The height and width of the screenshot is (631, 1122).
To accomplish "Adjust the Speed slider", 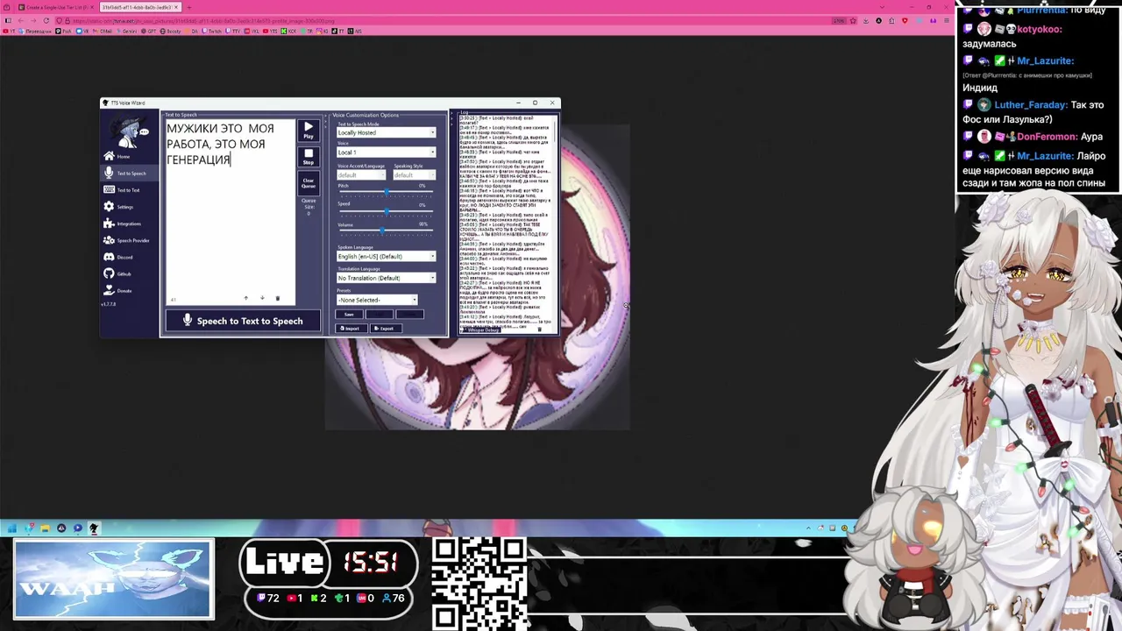I will (x=386, y=211).
